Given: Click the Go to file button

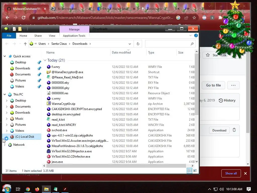Looking at the screenshot, I should 213,85.
